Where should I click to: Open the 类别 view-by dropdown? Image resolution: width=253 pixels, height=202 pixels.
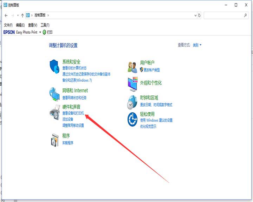tap(197, 45)
